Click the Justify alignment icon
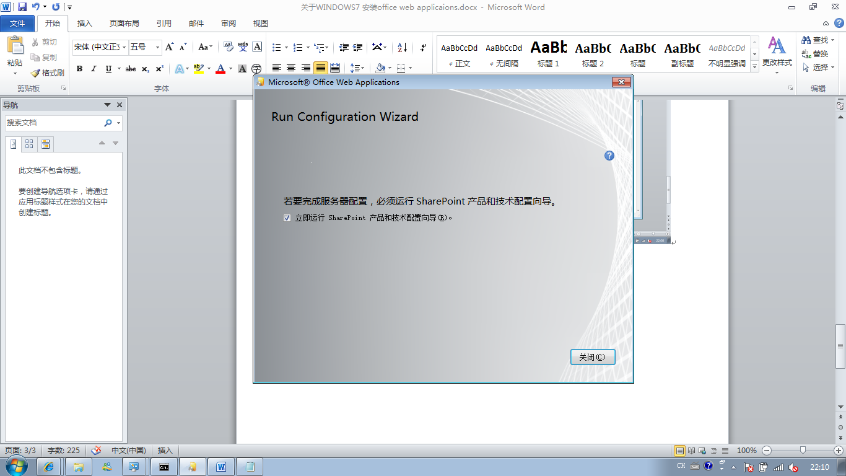 pos(320,68)
